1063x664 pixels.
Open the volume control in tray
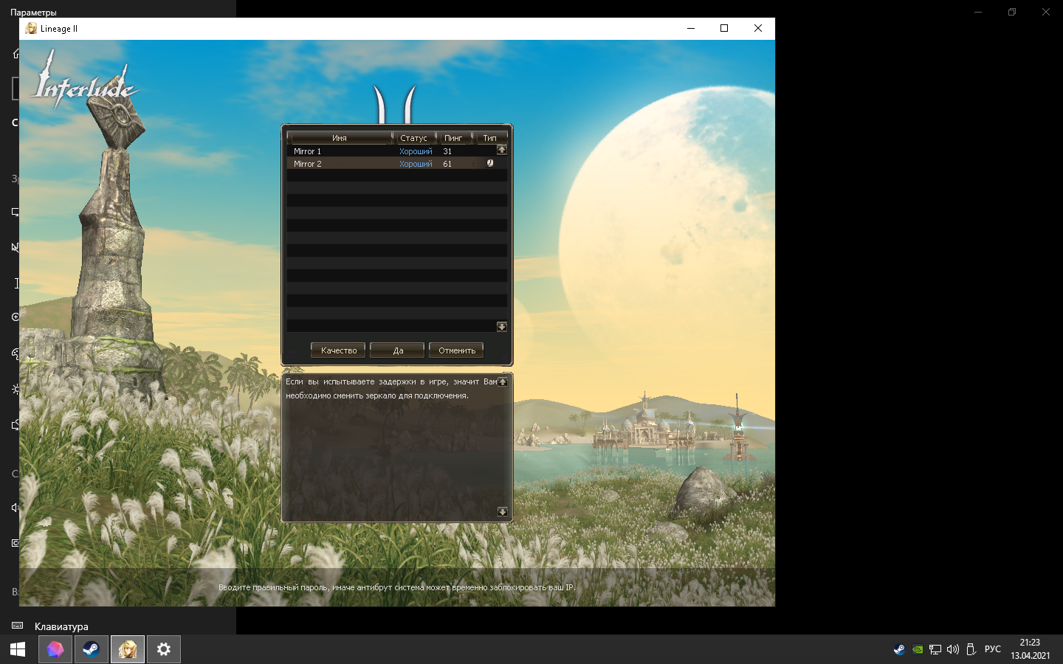click(x=953, y=649)
